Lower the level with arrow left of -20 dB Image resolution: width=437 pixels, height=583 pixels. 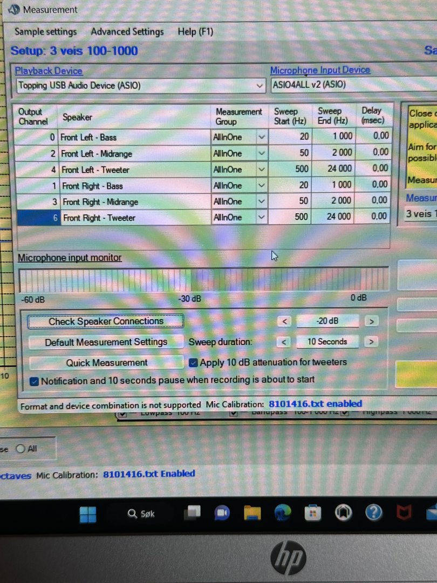coord(285,321)
